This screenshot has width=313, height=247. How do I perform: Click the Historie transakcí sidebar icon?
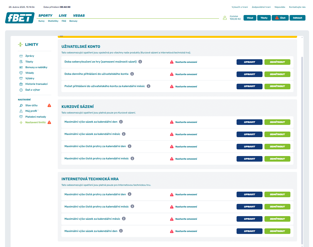(x=21, y=84)
